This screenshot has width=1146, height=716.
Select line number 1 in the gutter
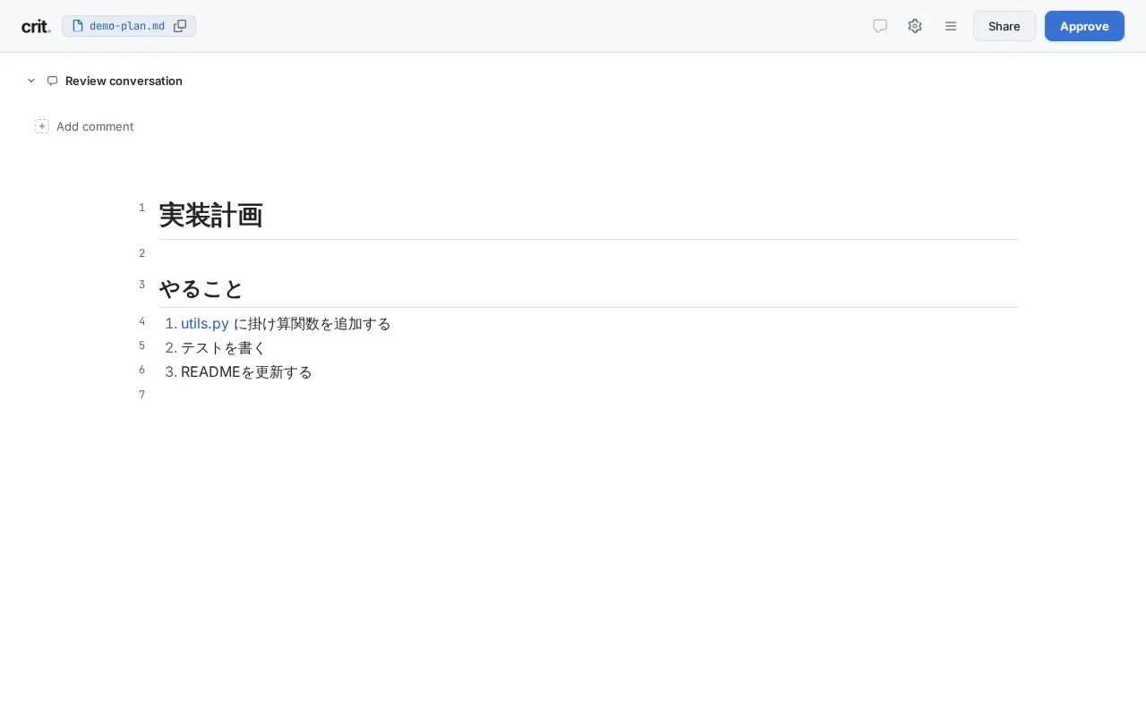pos(141,208)
